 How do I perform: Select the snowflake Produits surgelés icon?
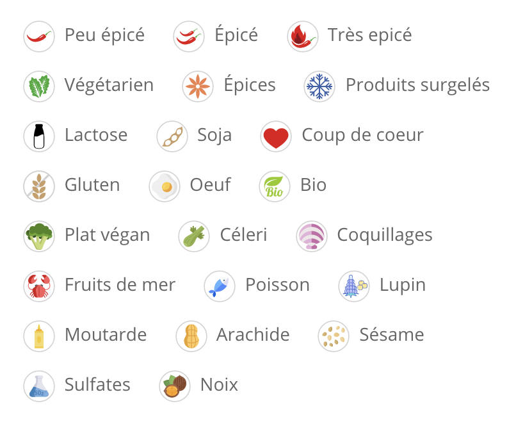[319, 86]
